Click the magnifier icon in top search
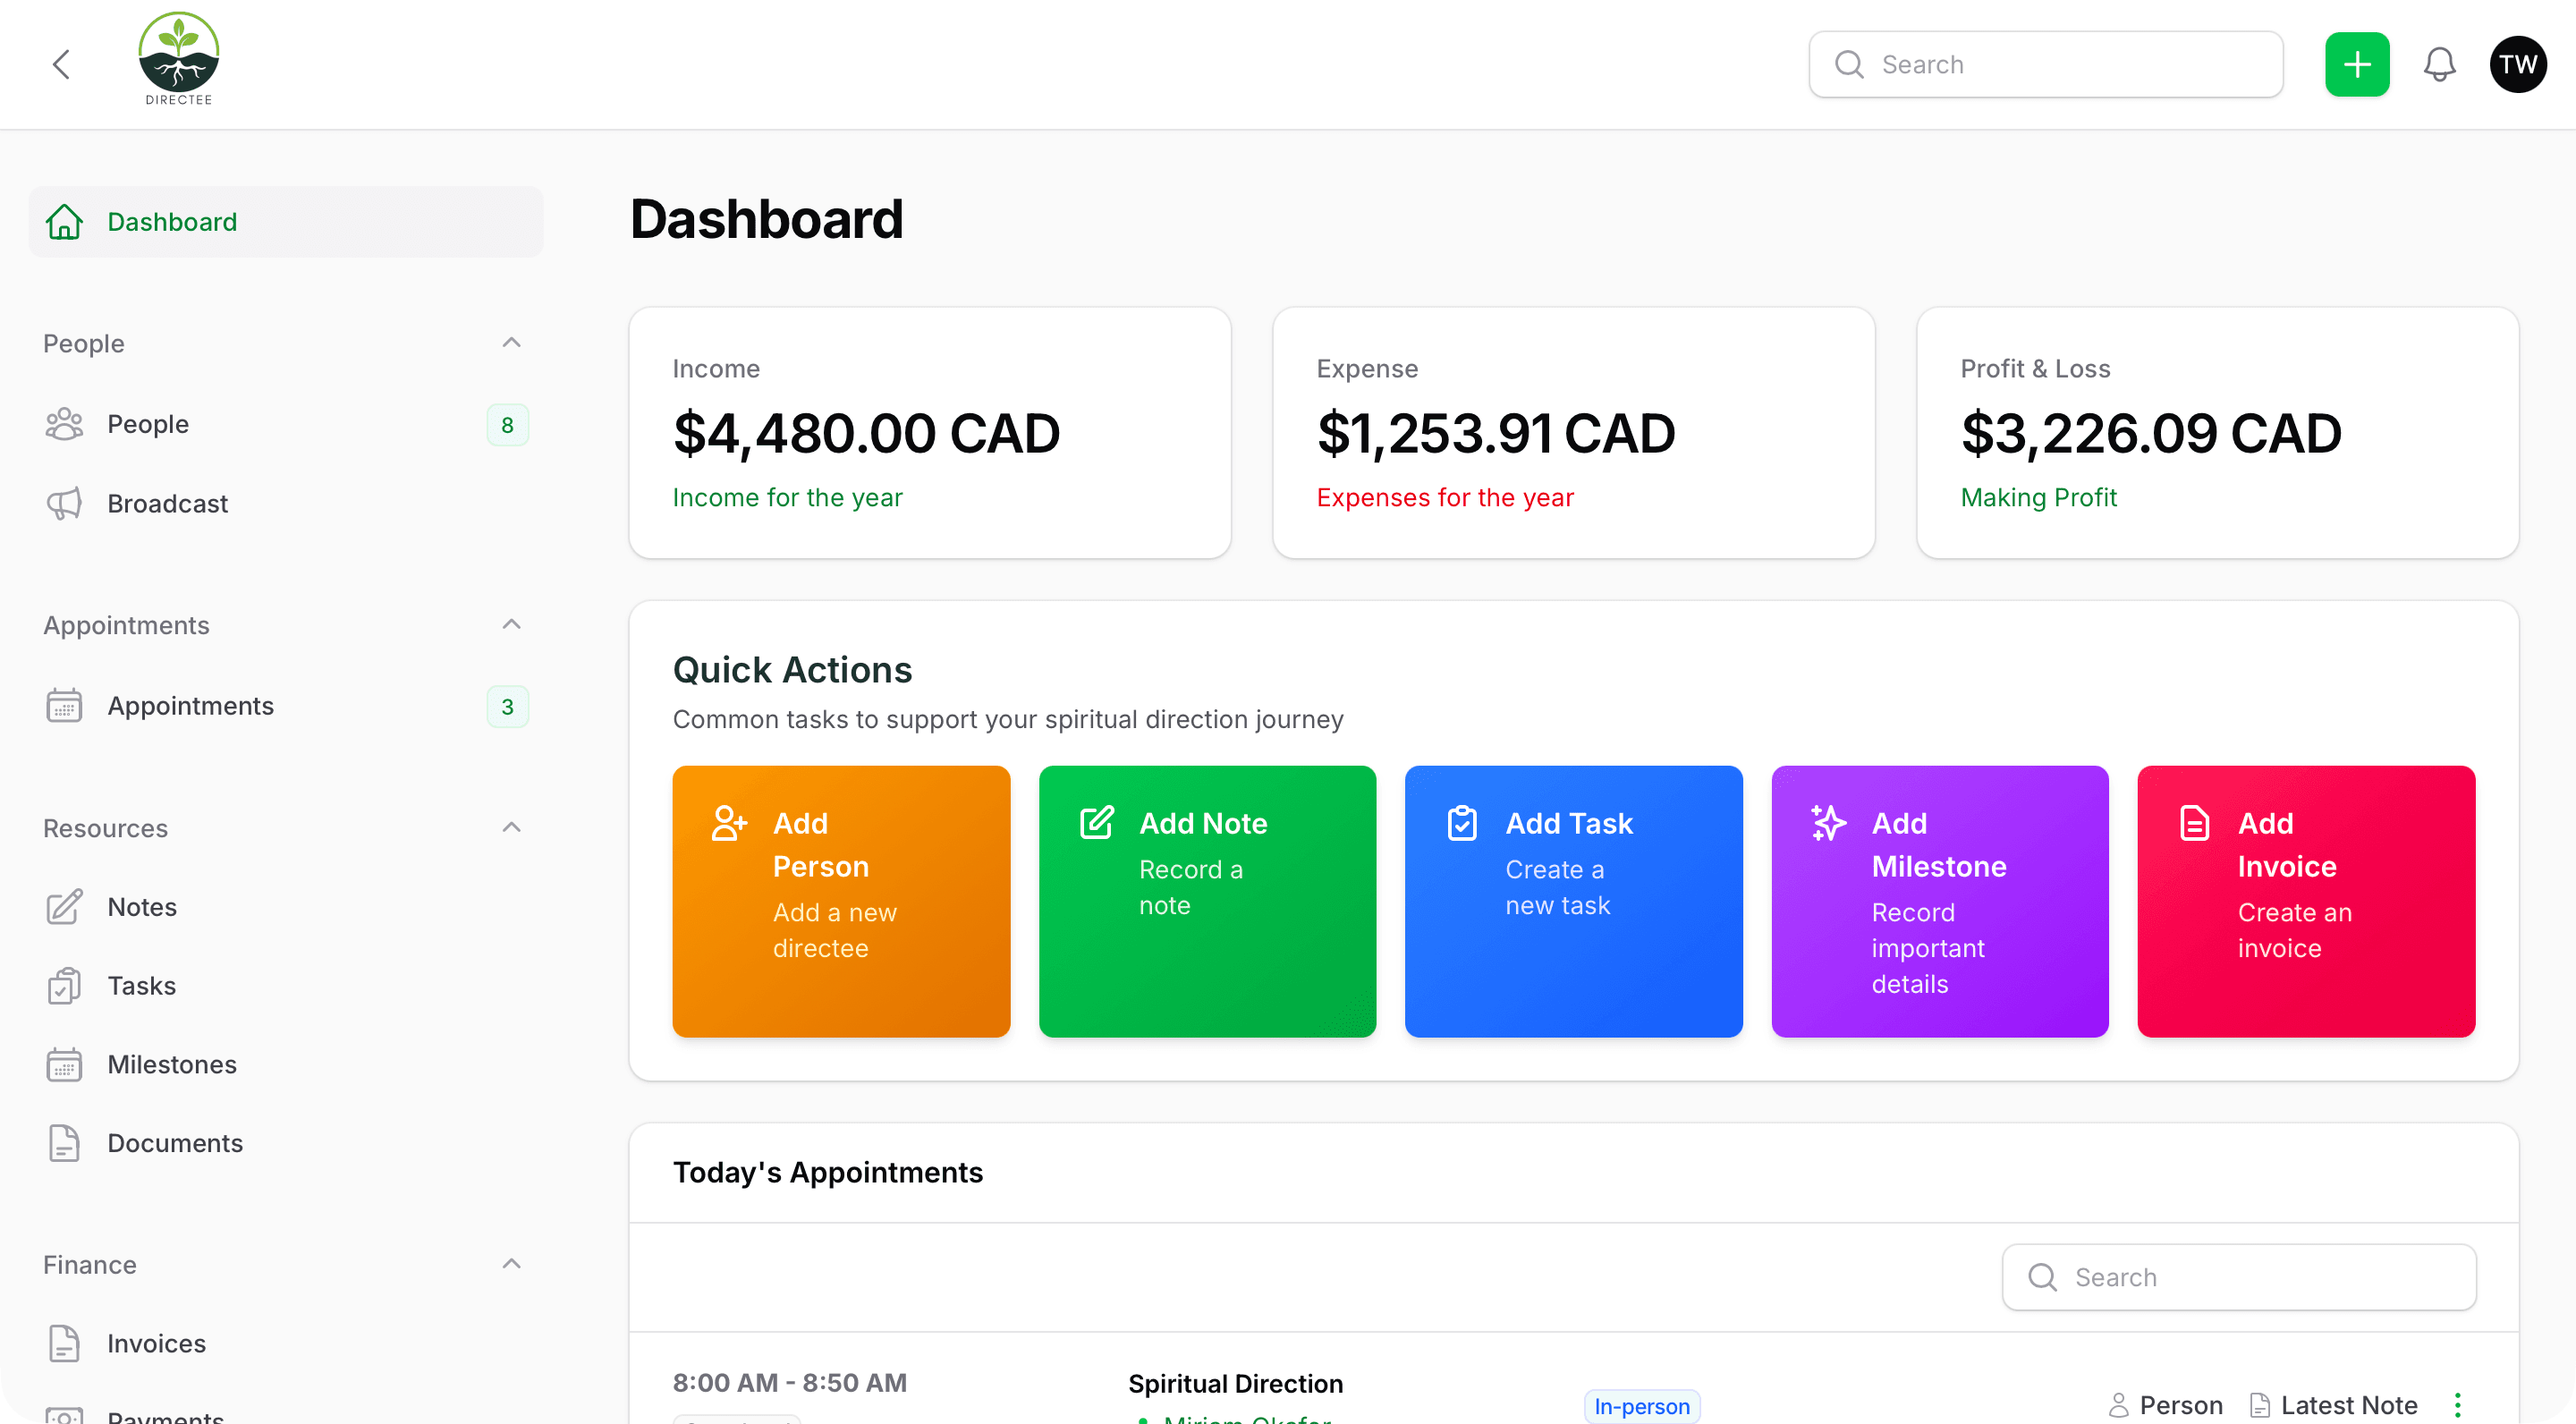The height and width of the screenshot is (1424, 2576). pos(1849,65)
